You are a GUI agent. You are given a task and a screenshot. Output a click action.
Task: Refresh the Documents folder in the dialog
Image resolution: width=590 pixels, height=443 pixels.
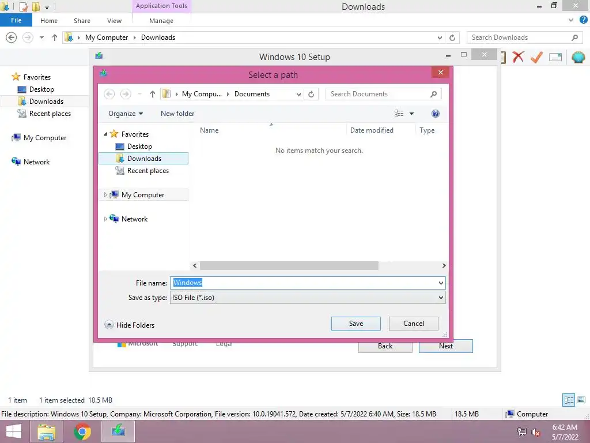311,94
